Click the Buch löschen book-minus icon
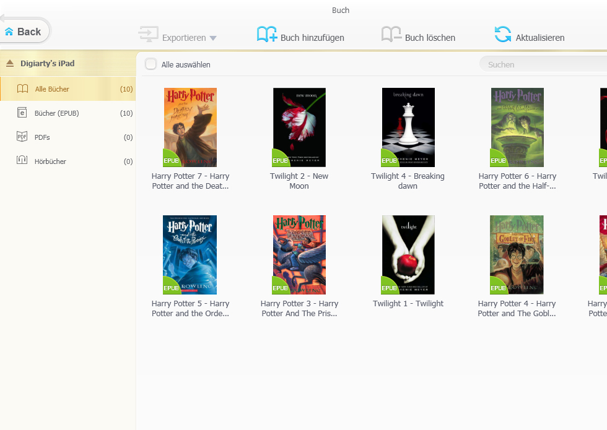Image resolution: width=607 pixels, height=430 pixels. [x=391, y=35]
